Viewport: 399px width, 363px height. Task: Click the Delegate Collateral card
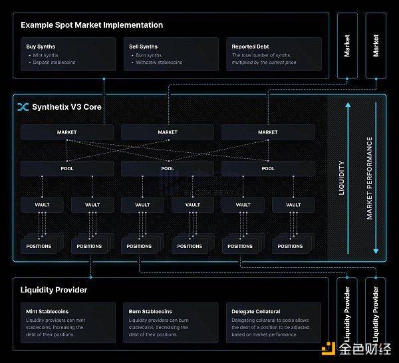tap(273, 322)
